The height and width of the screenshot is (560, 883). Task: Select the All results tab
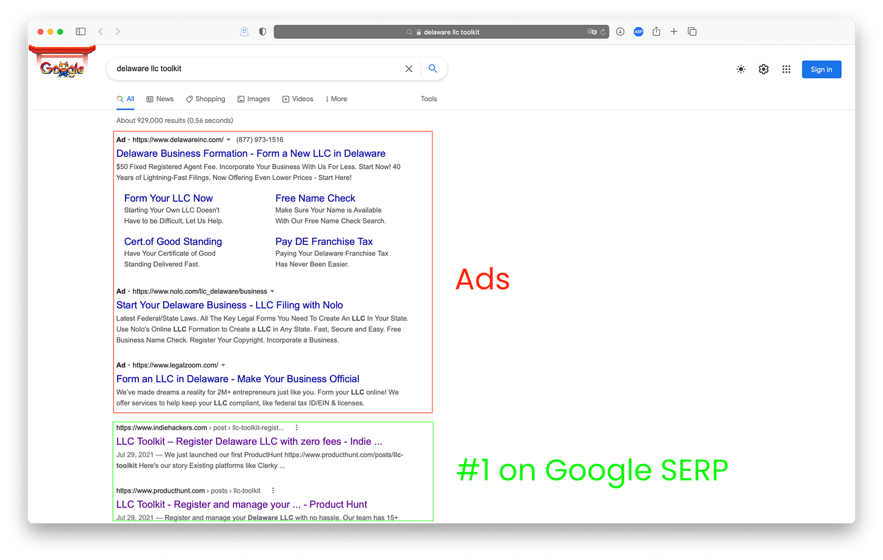pyautogui.click(x=126, y=99)
